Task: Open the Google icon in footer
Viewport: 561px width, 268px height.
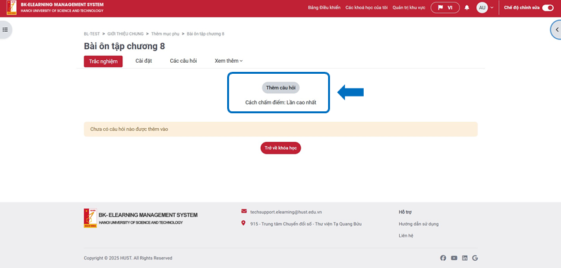Action: 475,258
